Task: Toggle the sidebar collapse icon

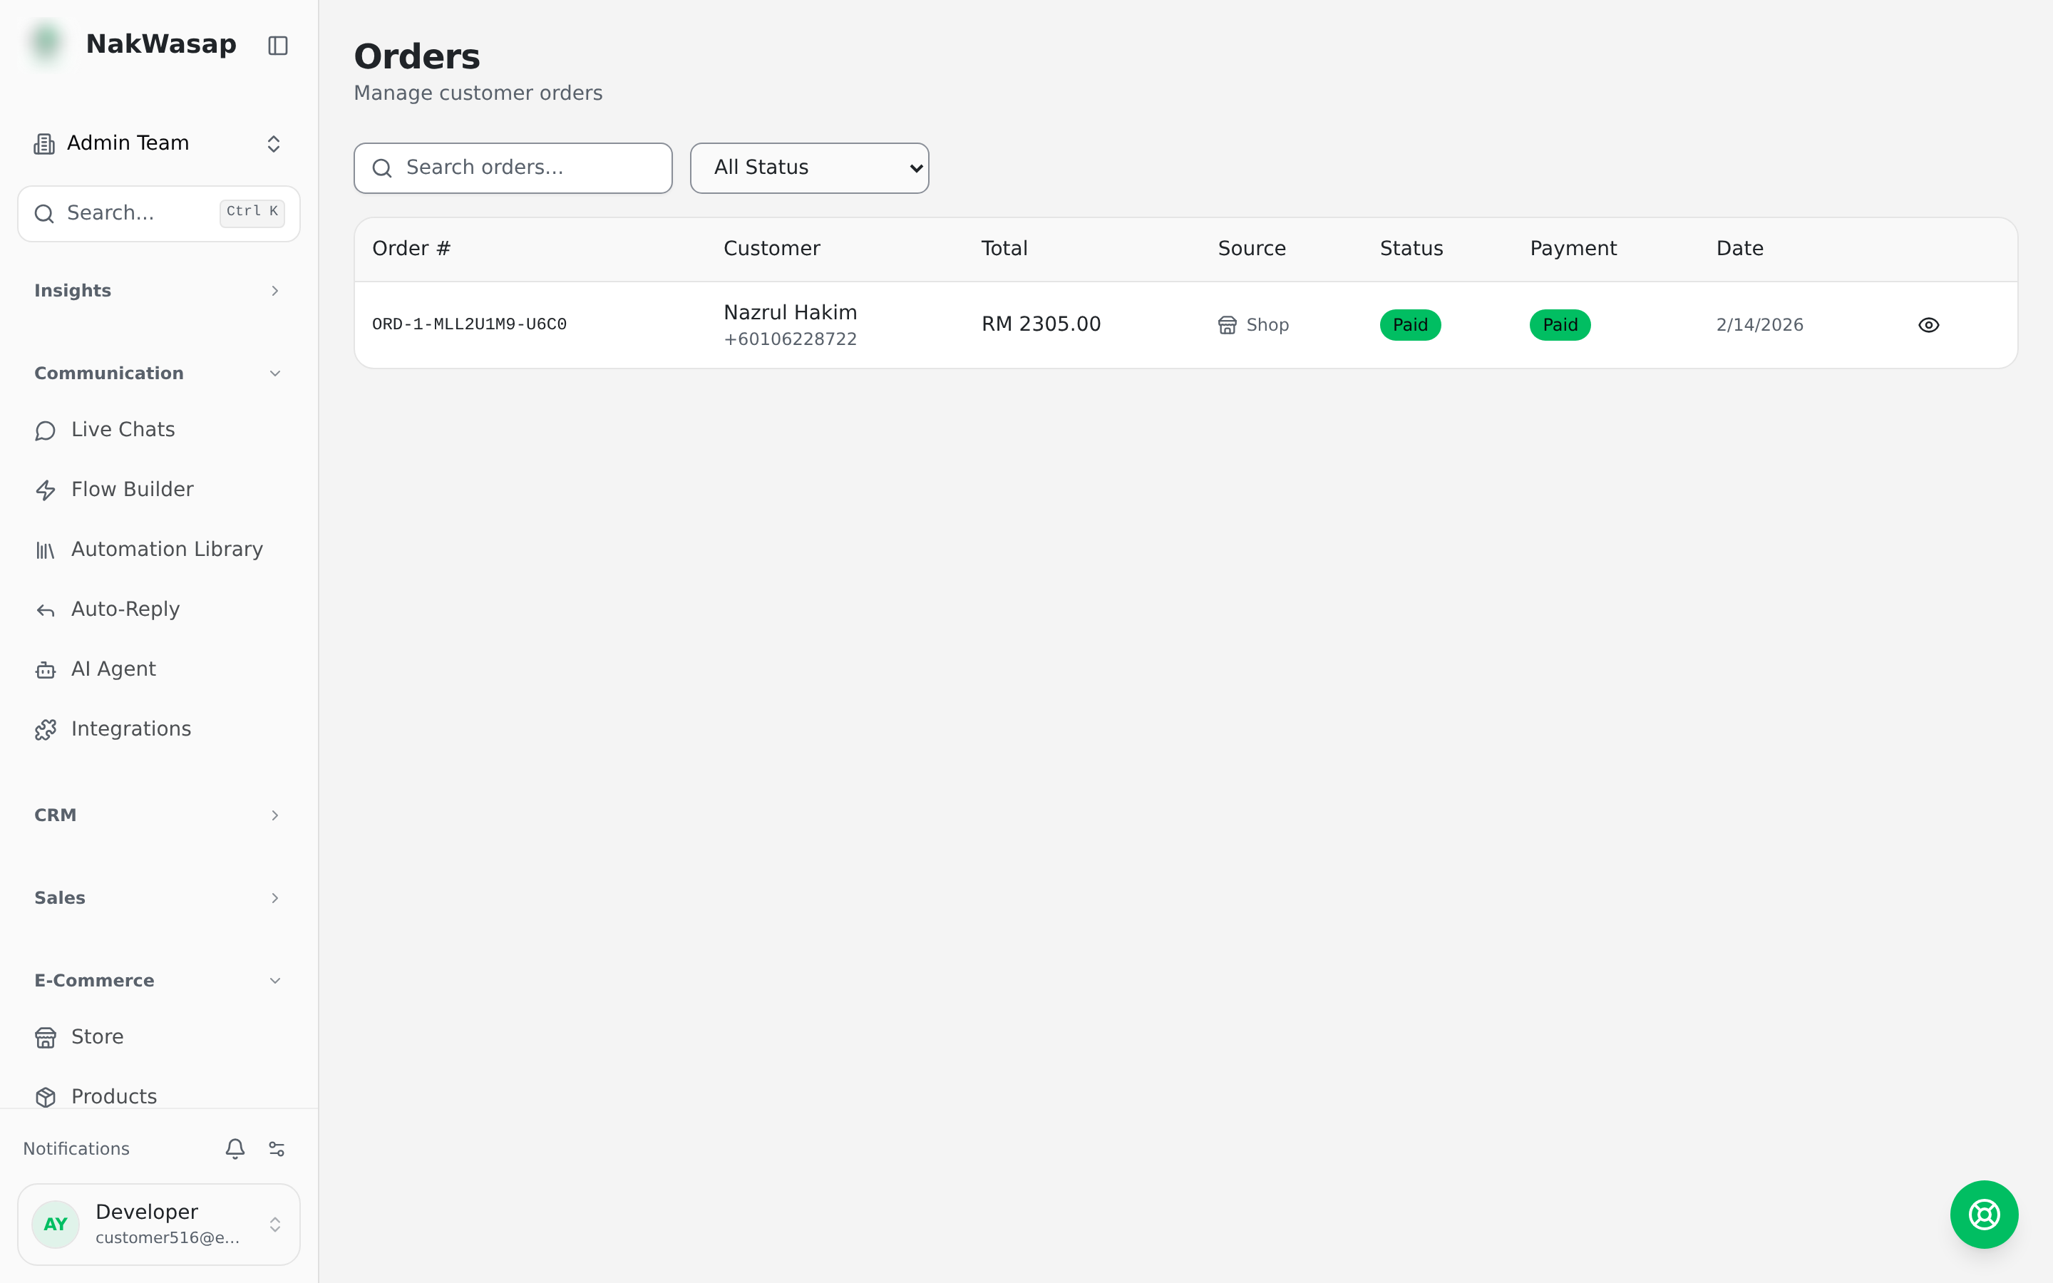Action: [x=277, y=45]
